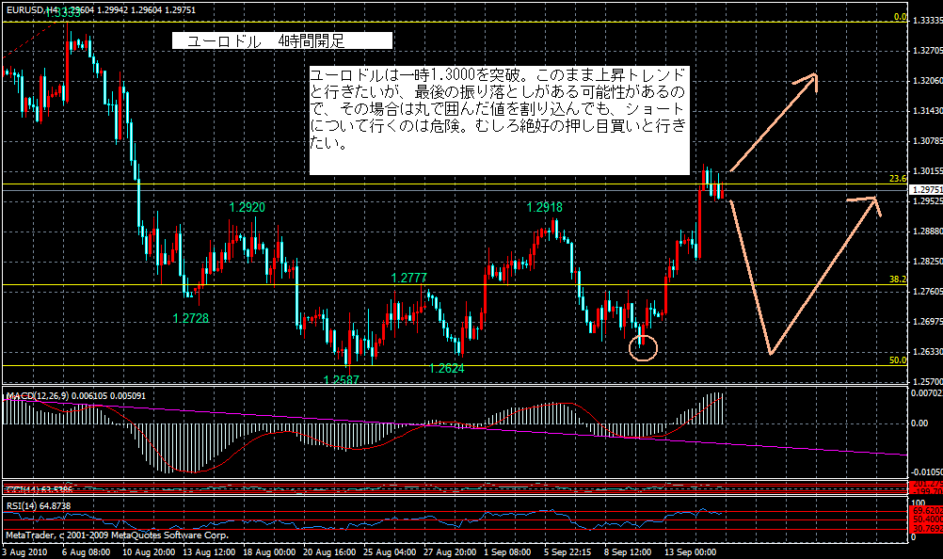Click the 100 value on the RSI scale
Image resolution: width=943 pixels, height=559 pixels.
(x=919, y=503)
